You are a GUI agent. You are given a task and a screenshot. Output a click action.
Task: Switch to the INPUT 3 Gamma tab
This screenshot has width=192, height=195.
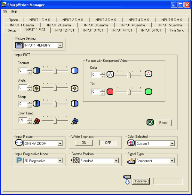coord(96,25)
